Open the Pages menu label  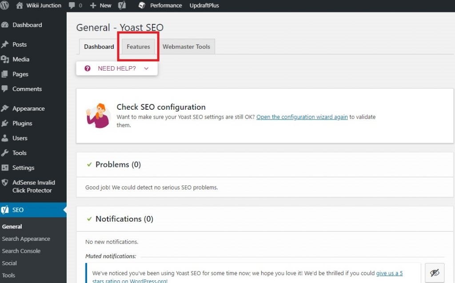(20, 74)
